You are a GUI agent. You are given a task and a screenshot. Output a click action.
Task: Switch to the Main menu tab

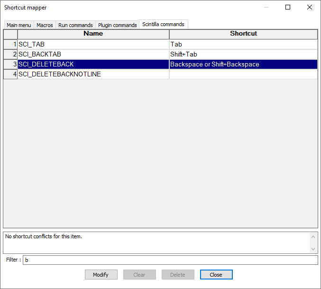click(x=18, y=25)
